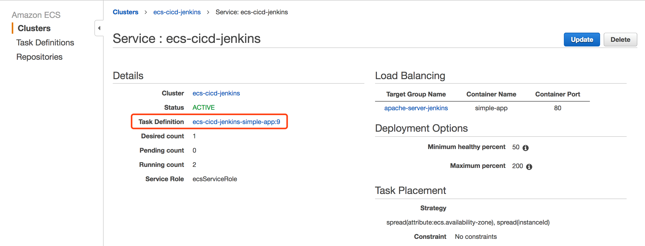Click the Container Name column header

point(491,94)
